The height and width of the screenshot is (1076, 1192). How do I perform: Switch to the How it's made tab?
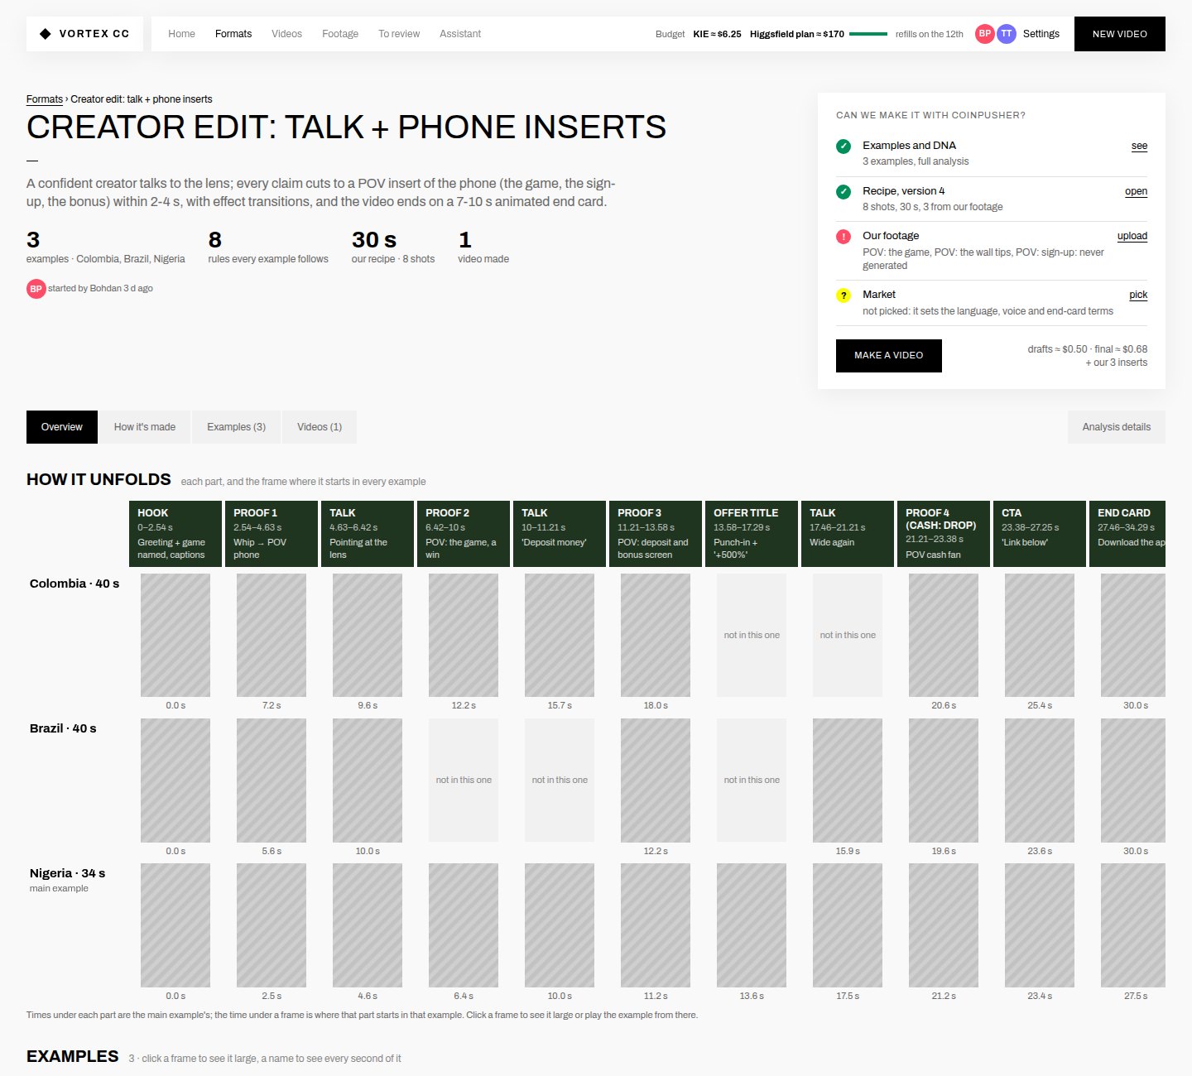[x=145, y=427]
